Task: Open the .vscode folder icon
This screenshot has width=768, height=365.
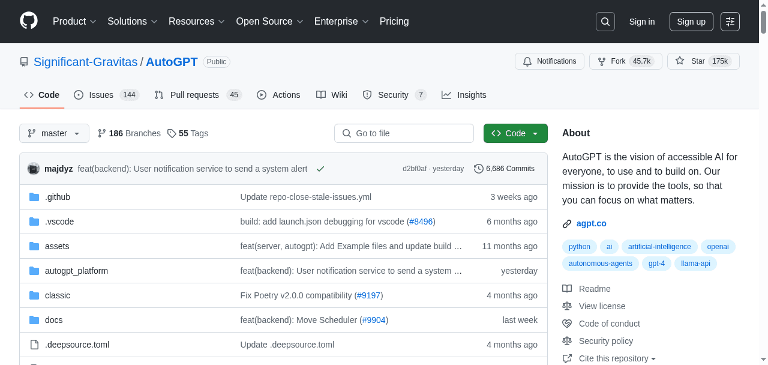Action: tap(34, 222)
